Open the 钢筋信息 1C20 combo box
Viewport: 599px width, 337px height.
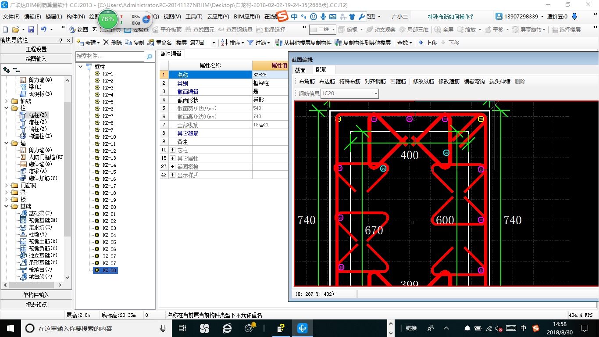tap(349, 93)
